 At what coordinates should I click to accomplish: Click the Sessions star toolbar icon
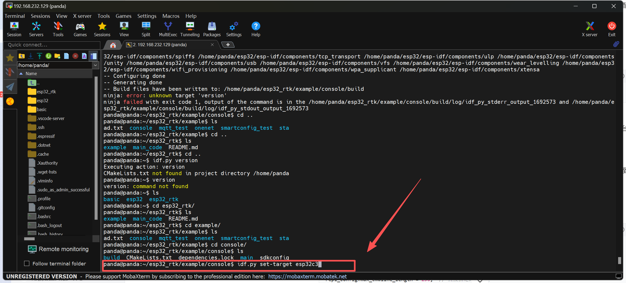pyautogui.click(x=102, y=29)
